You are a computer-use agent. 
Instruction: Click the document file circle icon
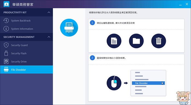pos(114,41)
